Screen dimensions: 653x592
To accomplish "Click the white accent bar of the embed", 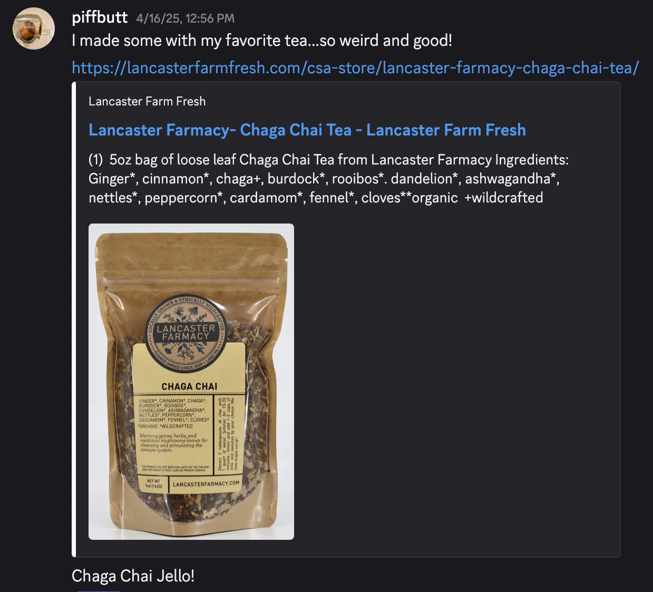I will (74, 319).
